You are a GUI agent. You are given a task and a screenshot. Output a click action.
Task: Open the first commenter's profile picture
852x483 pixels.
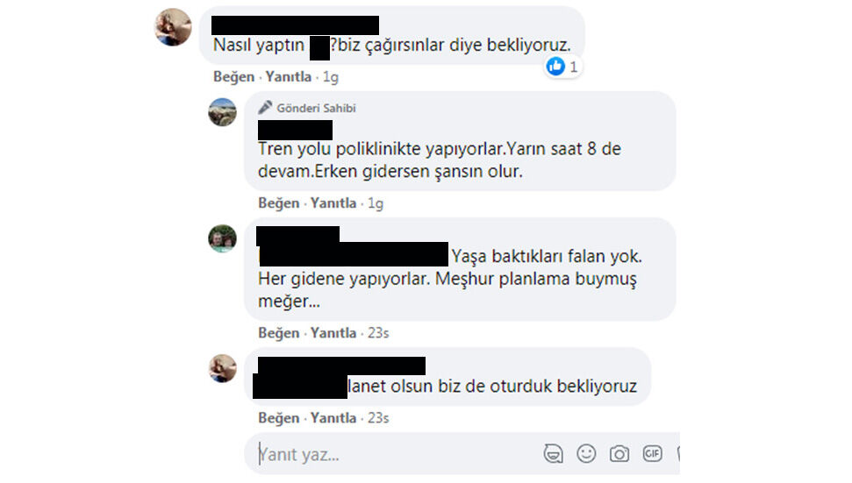174,26
